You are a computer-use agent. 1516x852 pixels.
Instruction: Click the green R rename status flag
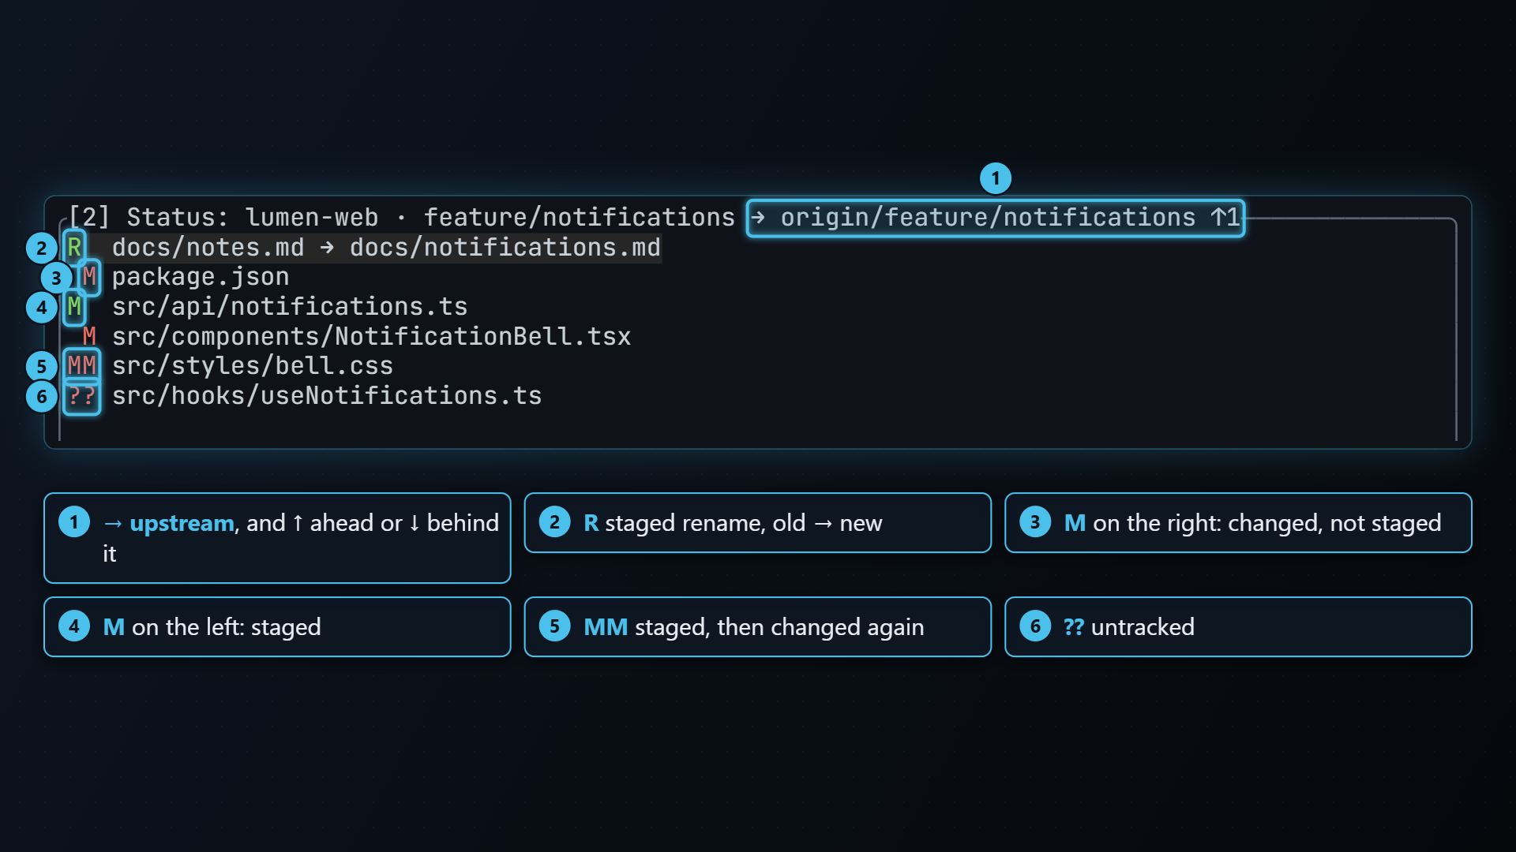(74, 248)
